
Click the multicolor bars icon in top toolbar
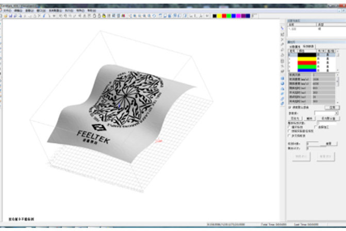click(x=123, y=16)
